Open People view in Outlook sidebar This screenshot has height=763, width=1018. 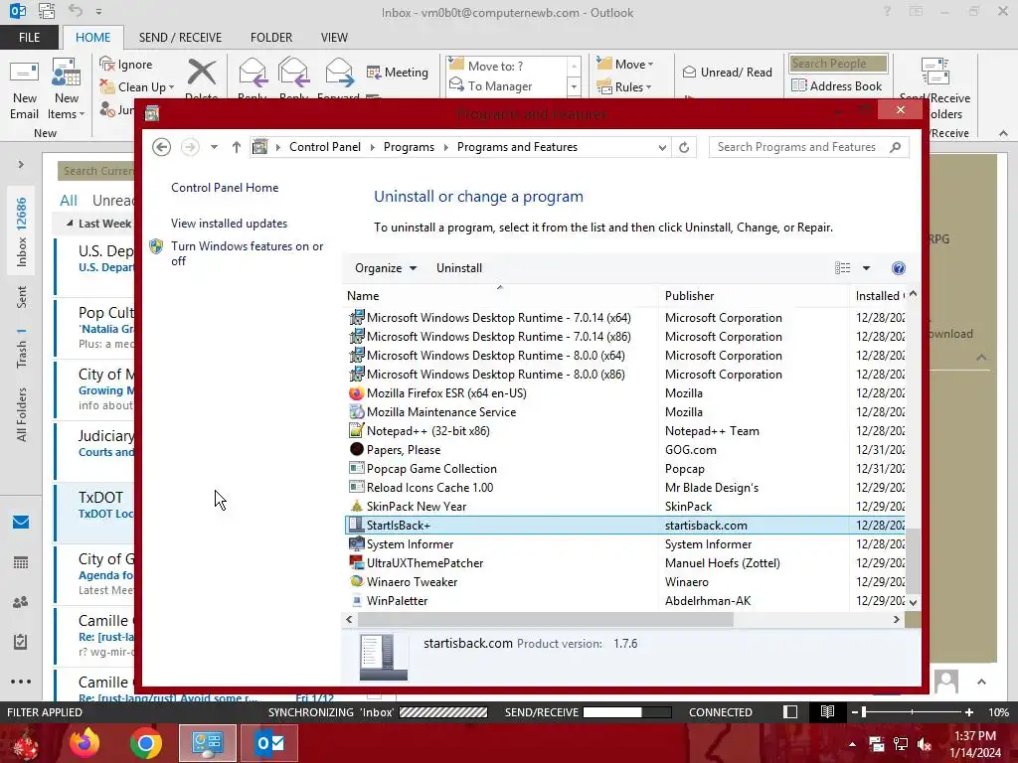21,602
